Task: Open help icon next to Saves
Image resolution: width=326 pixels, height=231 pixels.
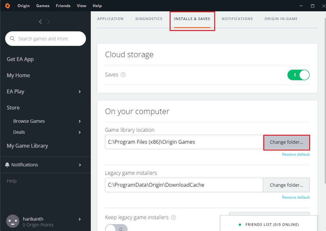Action: (x=123, y=75)
